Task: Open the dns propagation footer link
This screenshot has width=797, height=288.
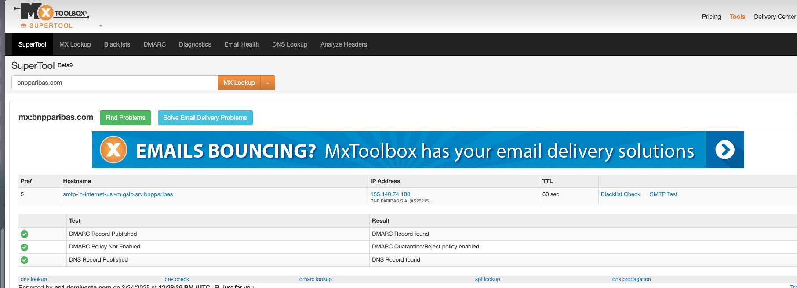Action: 631,279
